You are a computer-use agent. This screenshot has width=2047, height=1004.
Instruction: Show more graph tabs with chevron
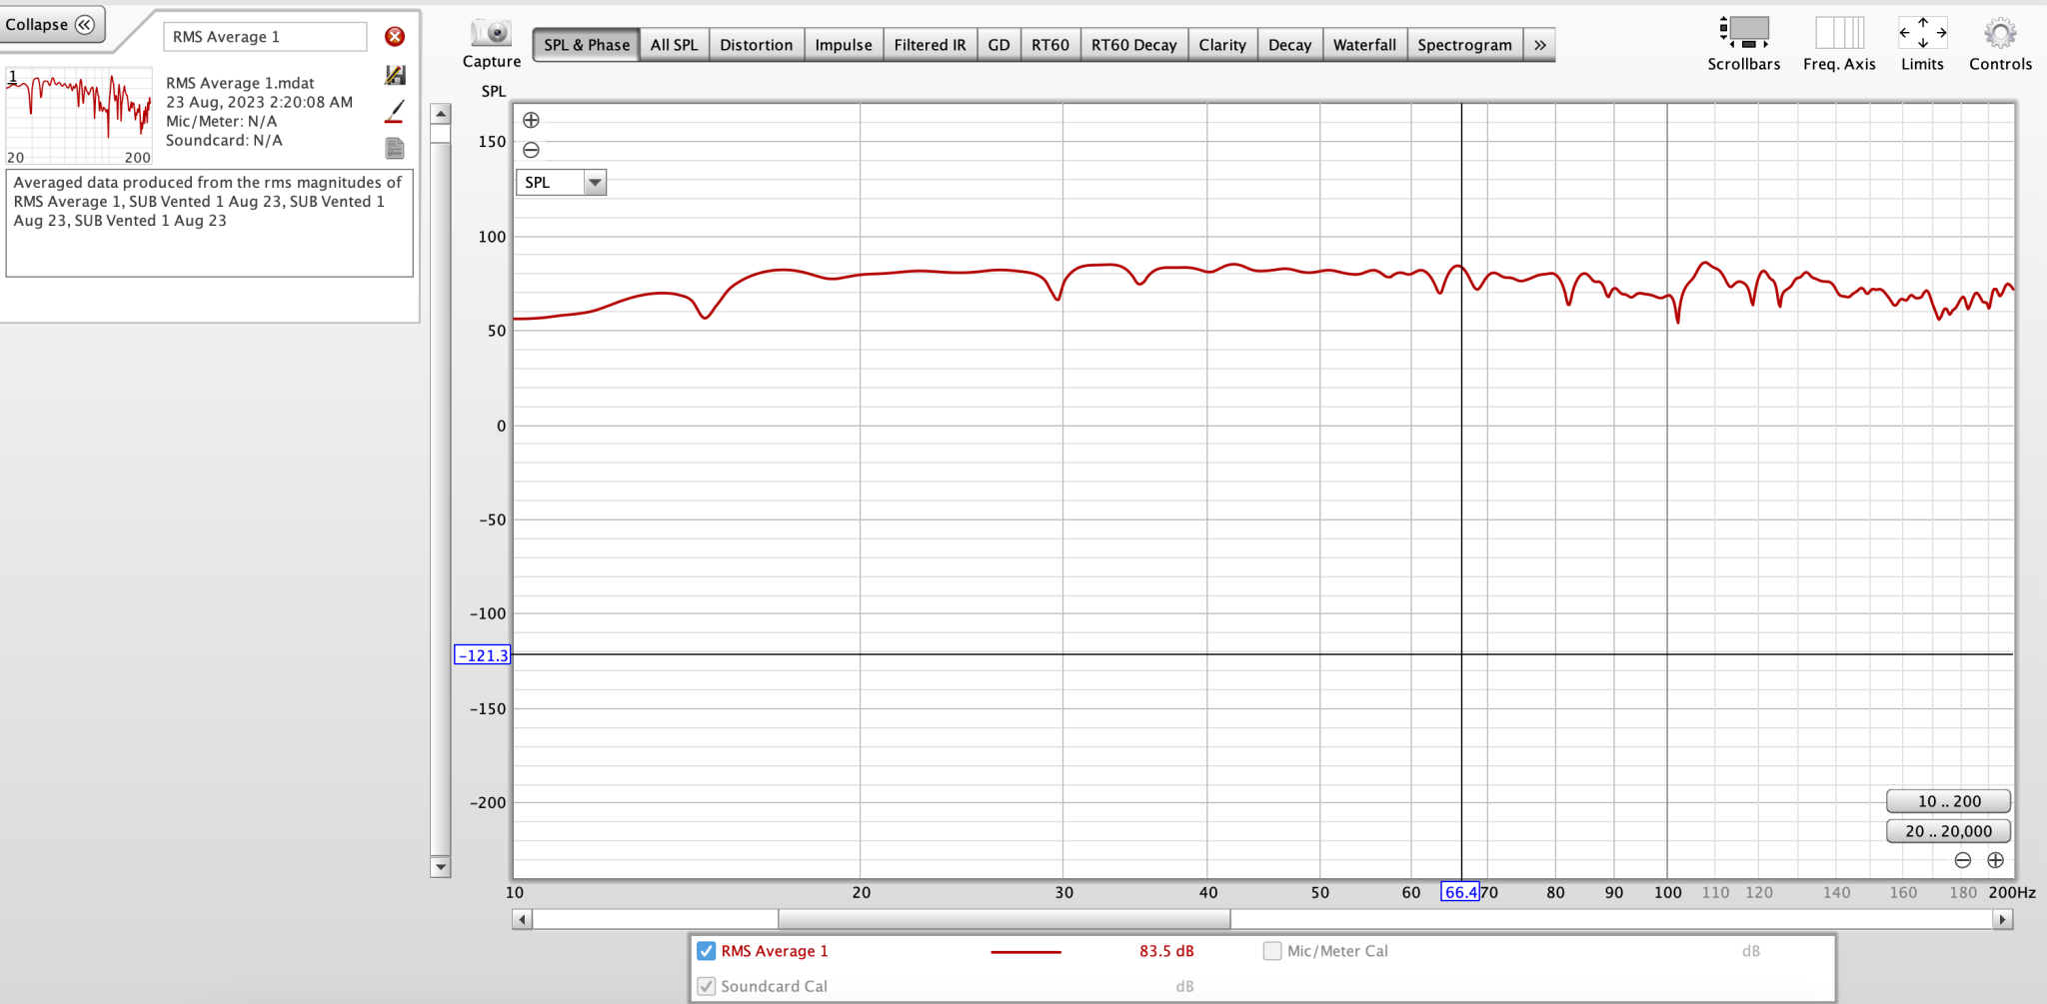click(x=1539, y=45)
